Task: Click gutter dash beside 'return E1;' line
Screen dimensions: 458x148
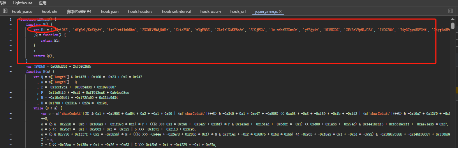Action: [x=11, y=40]
